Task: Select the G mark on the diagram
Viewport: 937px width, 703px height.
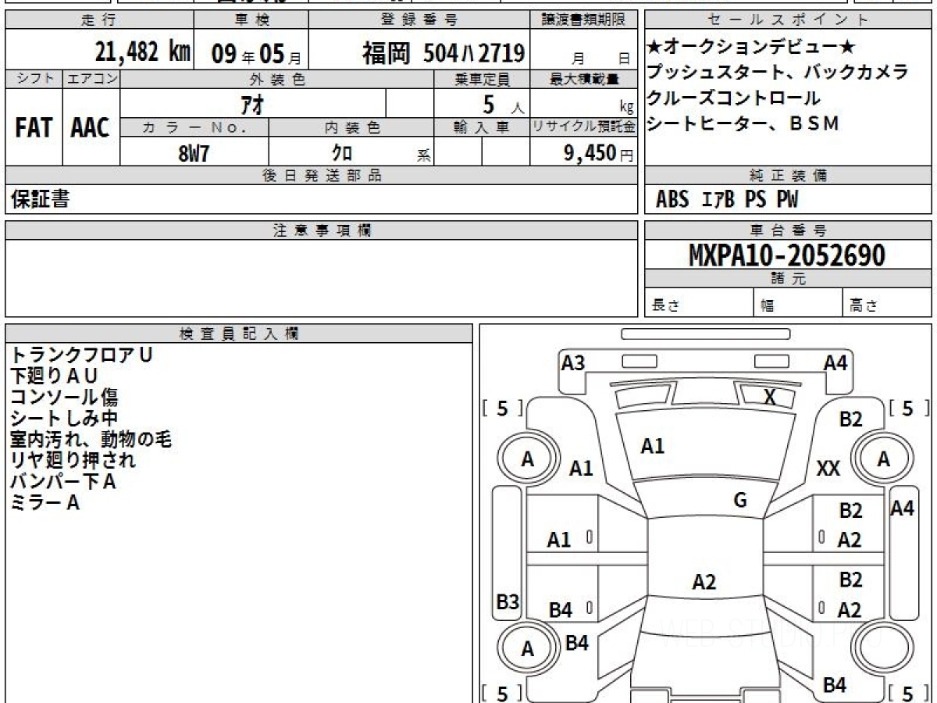Action: pyautogui.click(x=740, y=501)
